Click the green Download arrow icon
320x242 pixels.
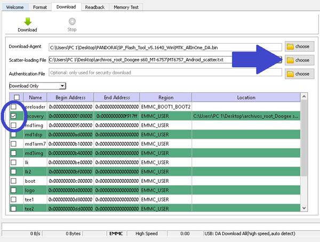click(x=28, y=22)
